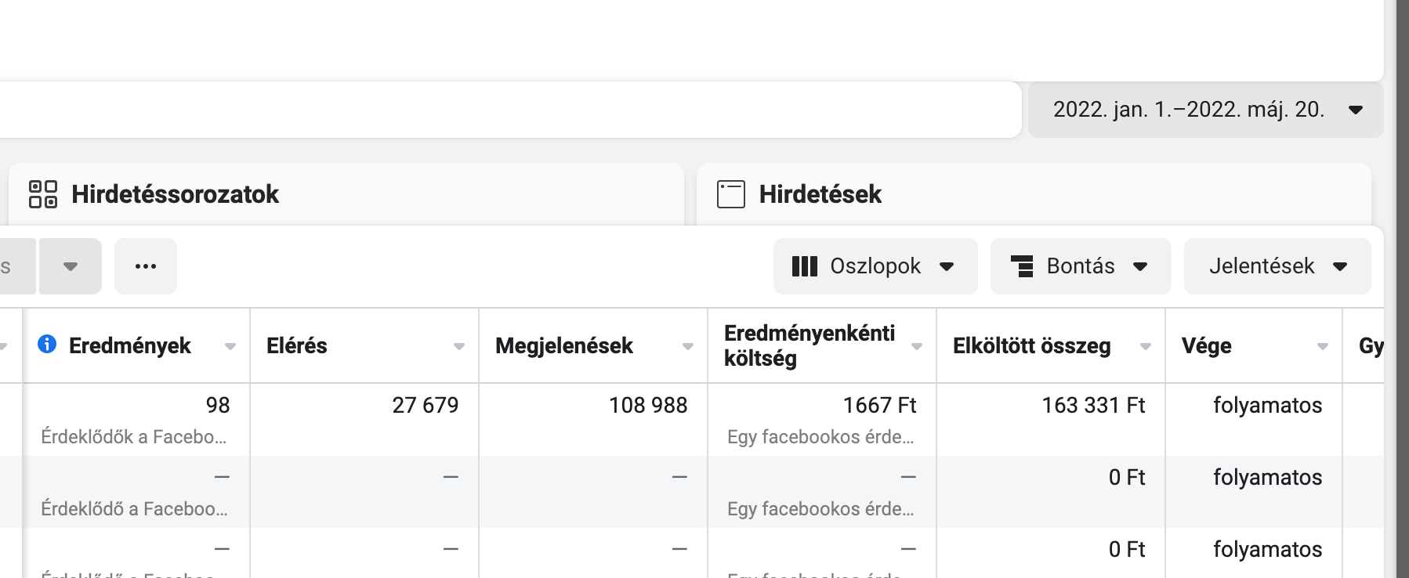Expand the Jelentések dropdown

[x=1277, y=266]
